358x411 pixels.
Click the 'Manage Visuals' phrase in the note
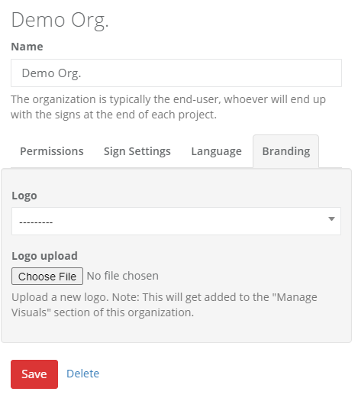pyautogui.click(x=164, y=305)
